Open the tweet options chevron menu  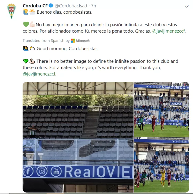point(187,6)
